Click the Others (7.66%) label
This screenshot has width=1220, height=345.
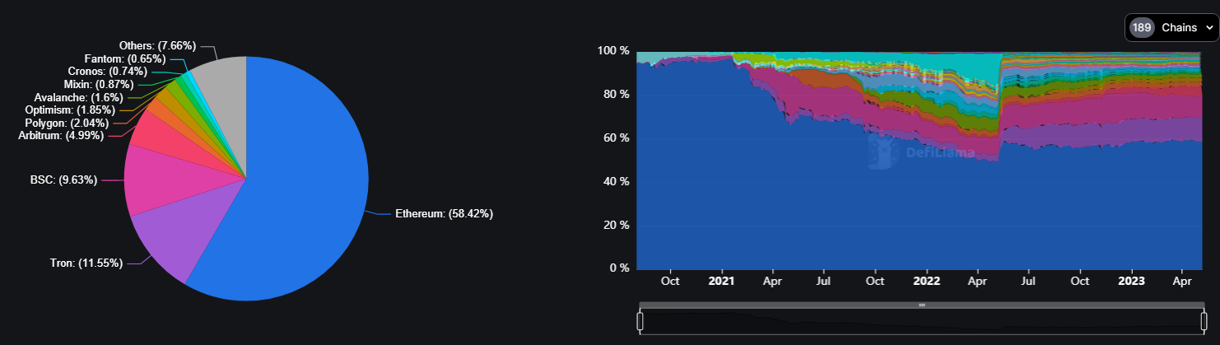156,46
